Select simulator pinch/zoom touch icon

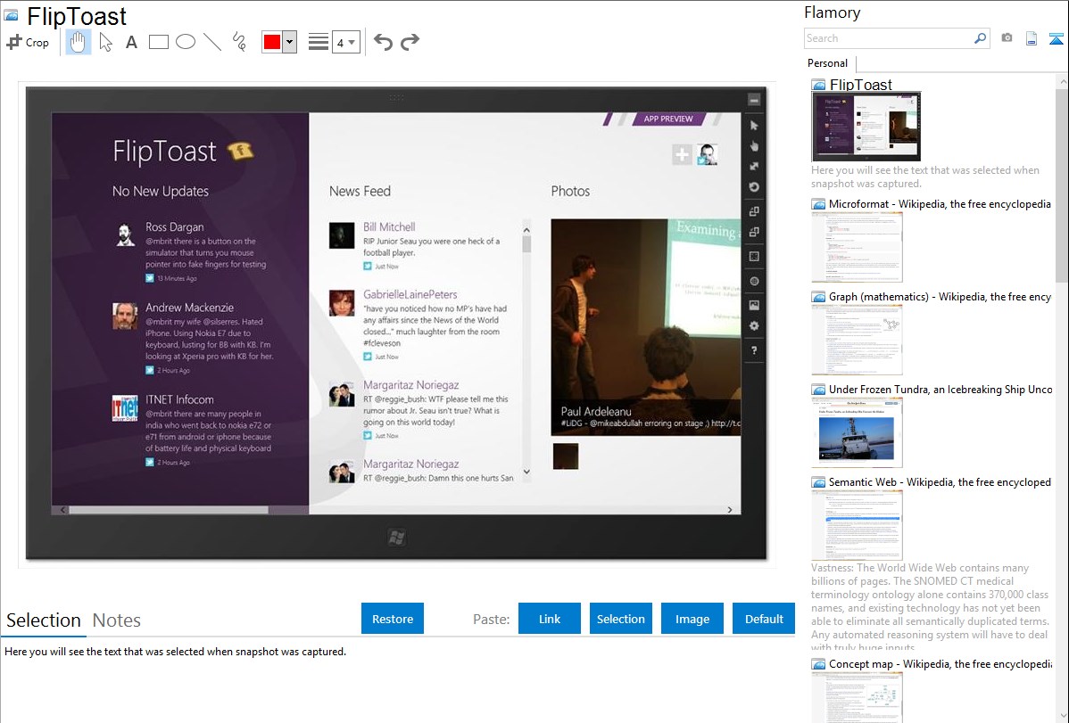click(754, 167)
